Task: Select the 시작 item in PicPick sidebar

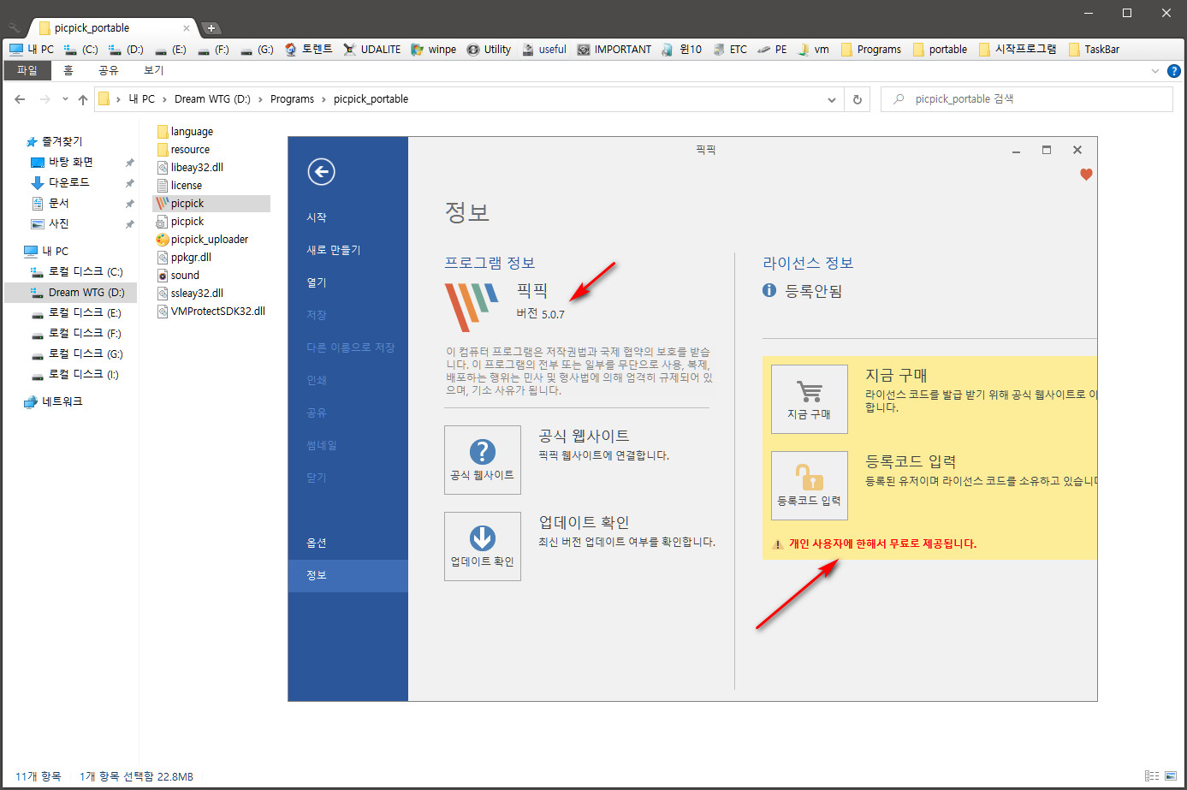Action: tap(348, 217)
